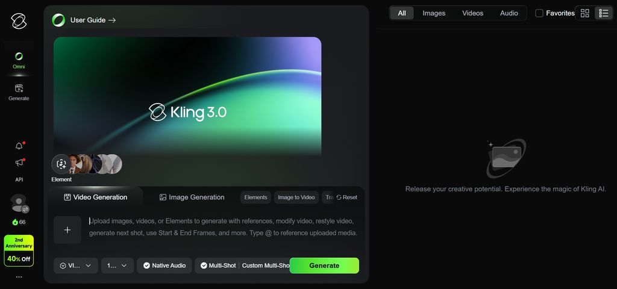
Task: Open the User Guide link
Action: [93, 20]
